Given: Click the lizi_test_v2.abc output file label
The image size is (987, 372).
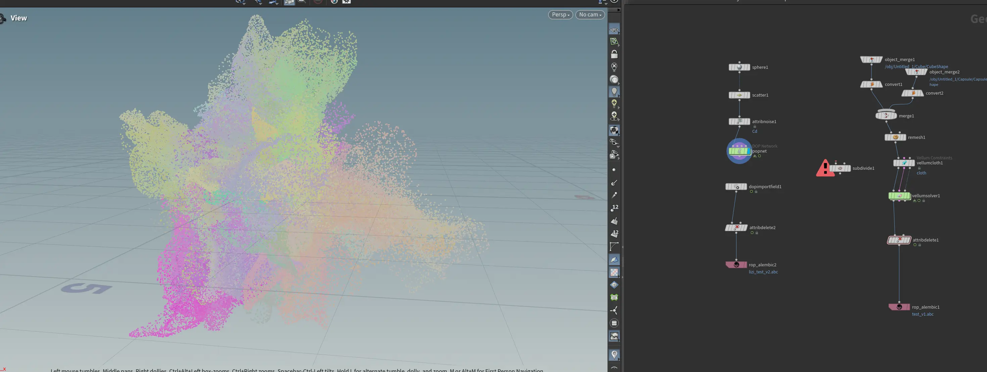Looking at the screenshot, I should tap(763, 272).
